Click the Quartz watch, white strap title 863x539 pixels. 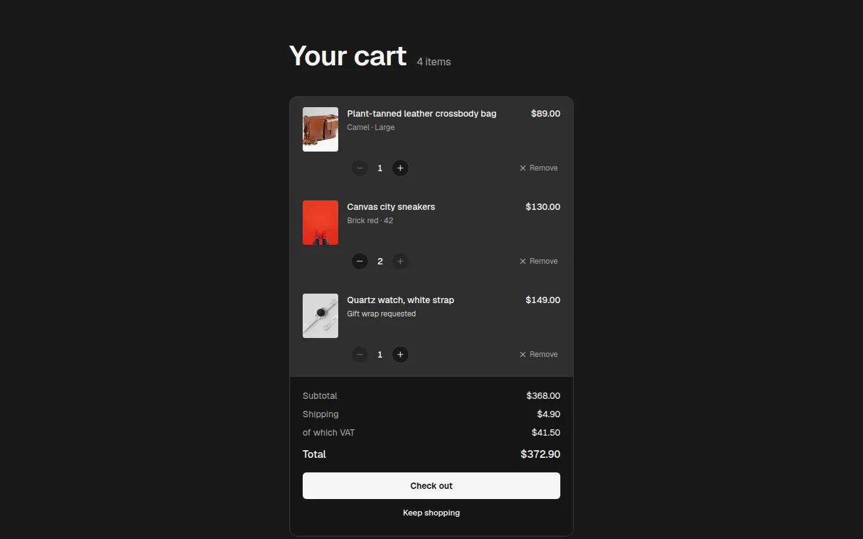coord(400,300)
